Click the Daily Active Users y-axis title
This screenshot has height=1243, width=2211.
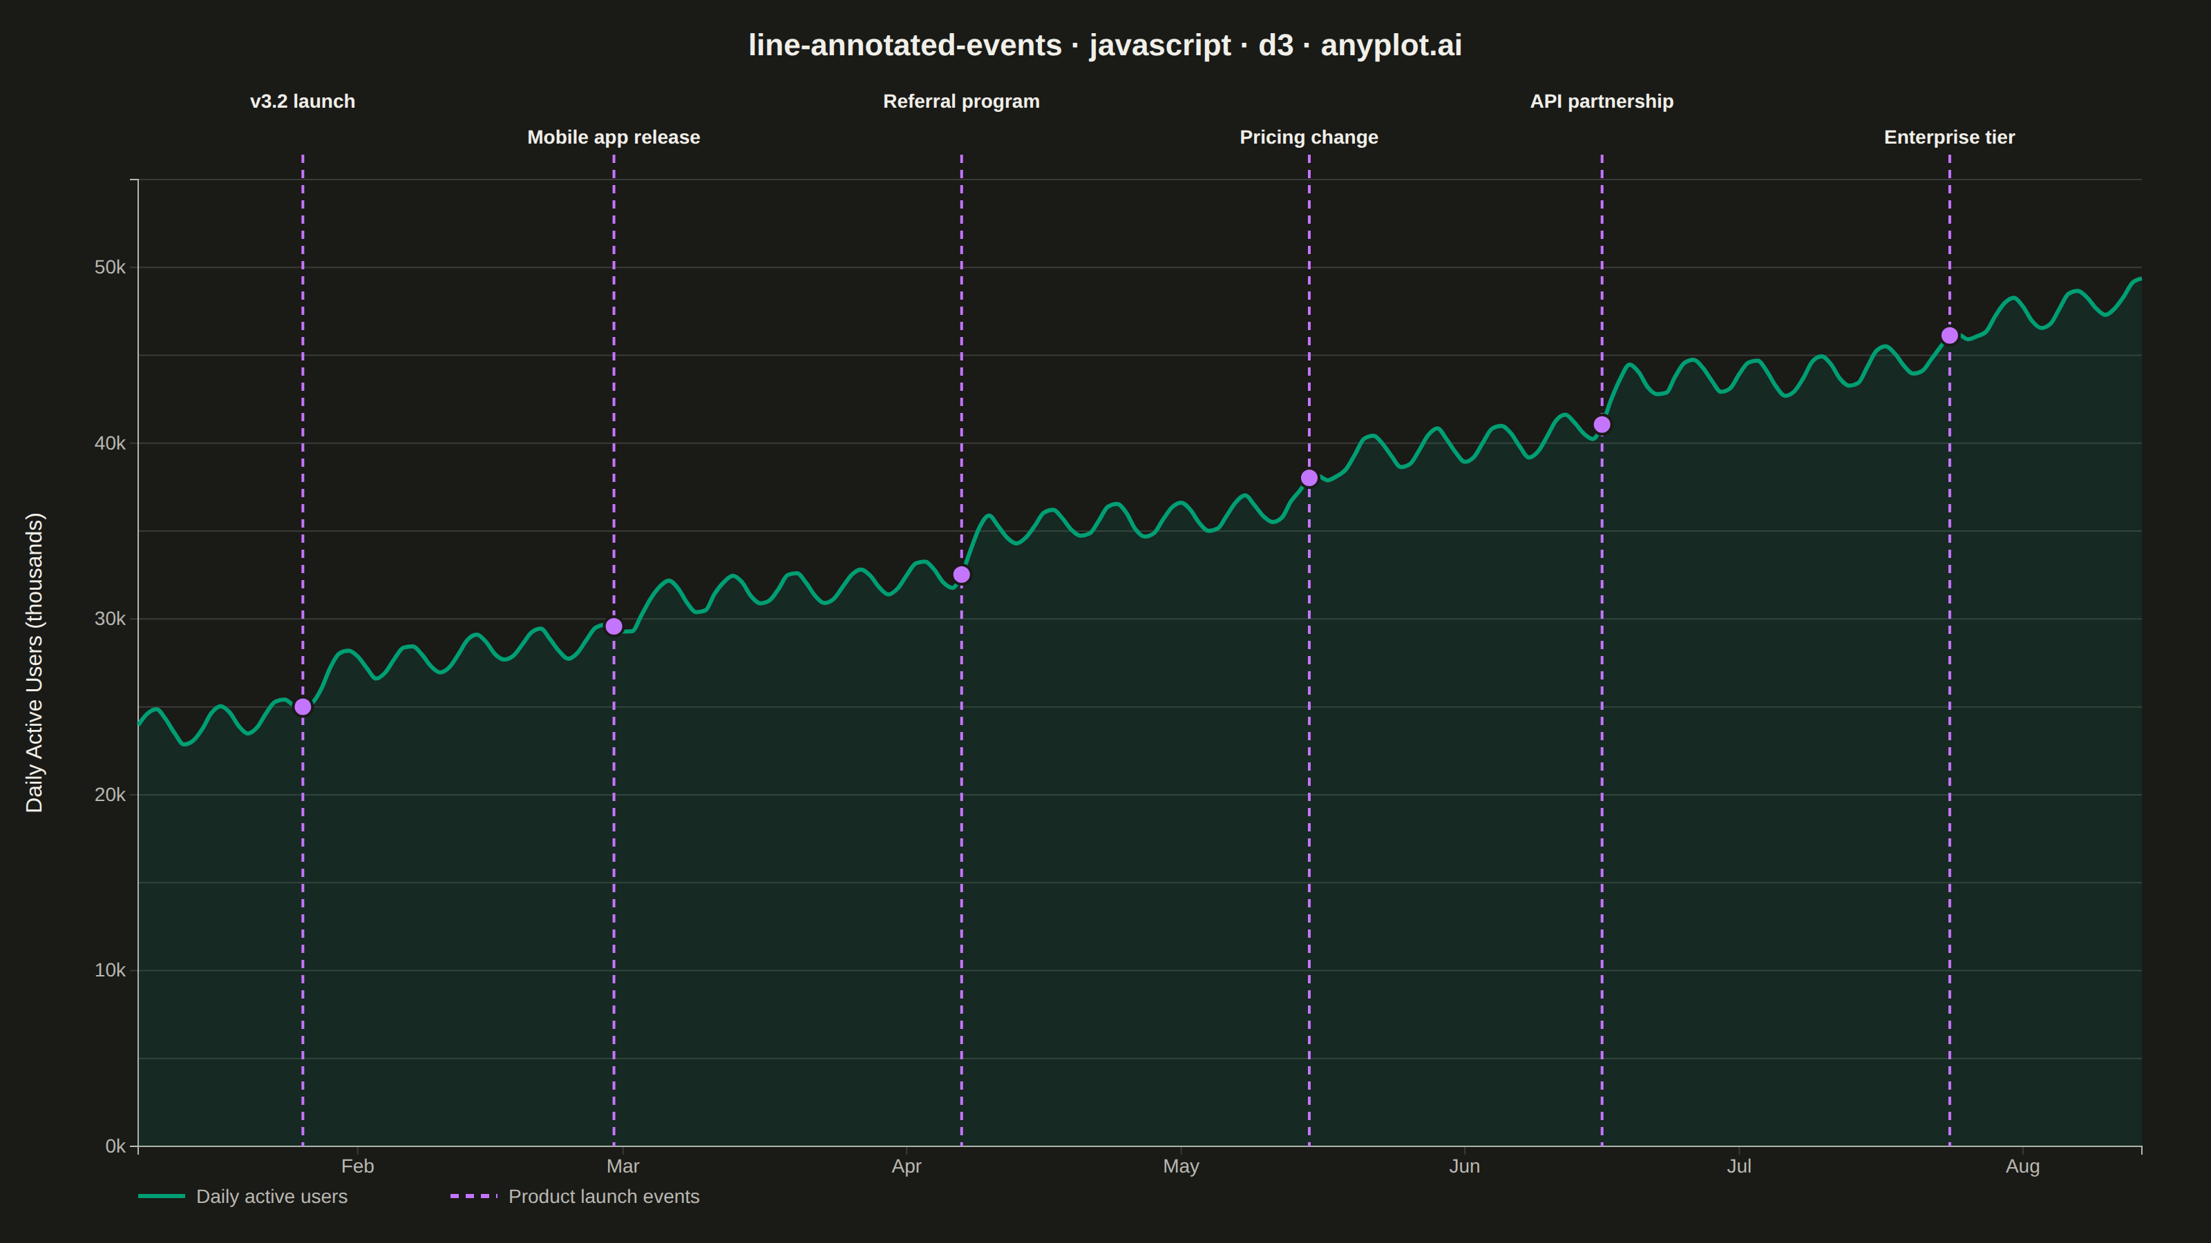tap(35, 663)
